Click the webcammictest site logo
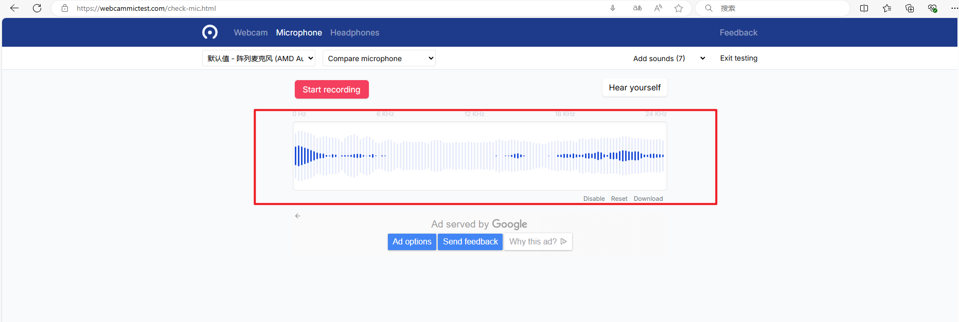959x322 pixels. (209, 32)
